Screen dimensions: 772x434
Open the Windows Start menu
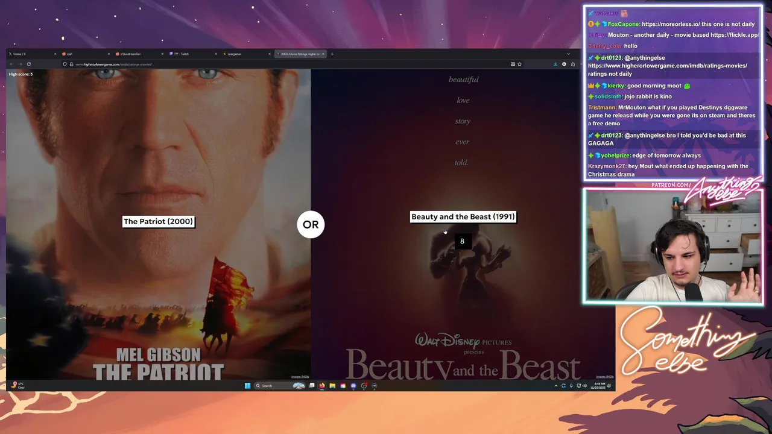point(247,386)
